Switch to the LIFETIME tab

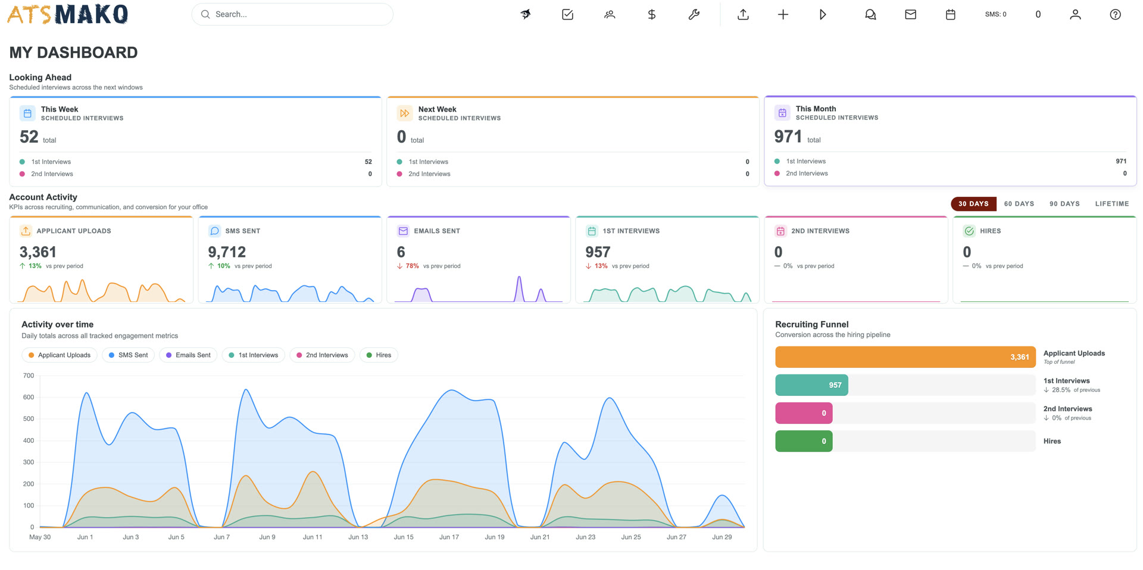coord(1111,204)
